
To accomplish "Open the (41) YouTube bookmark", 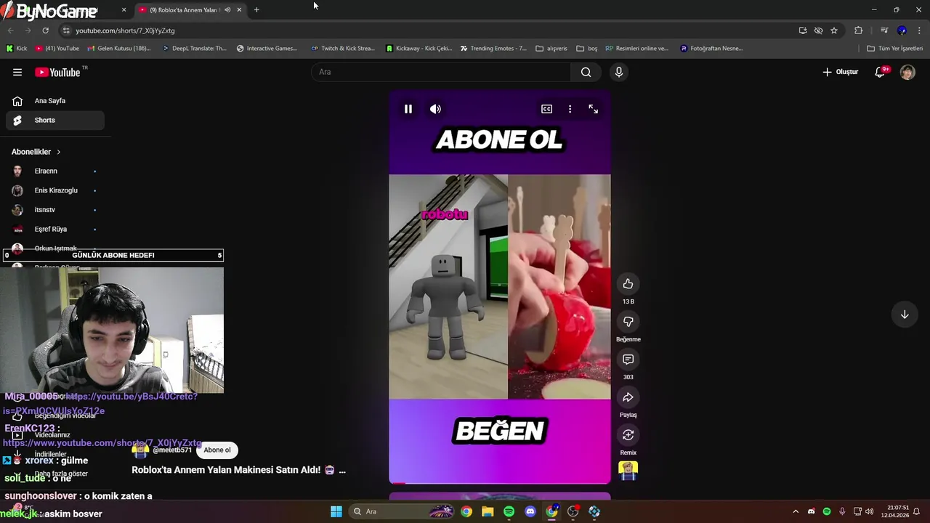I will click(x=57, y=49).
